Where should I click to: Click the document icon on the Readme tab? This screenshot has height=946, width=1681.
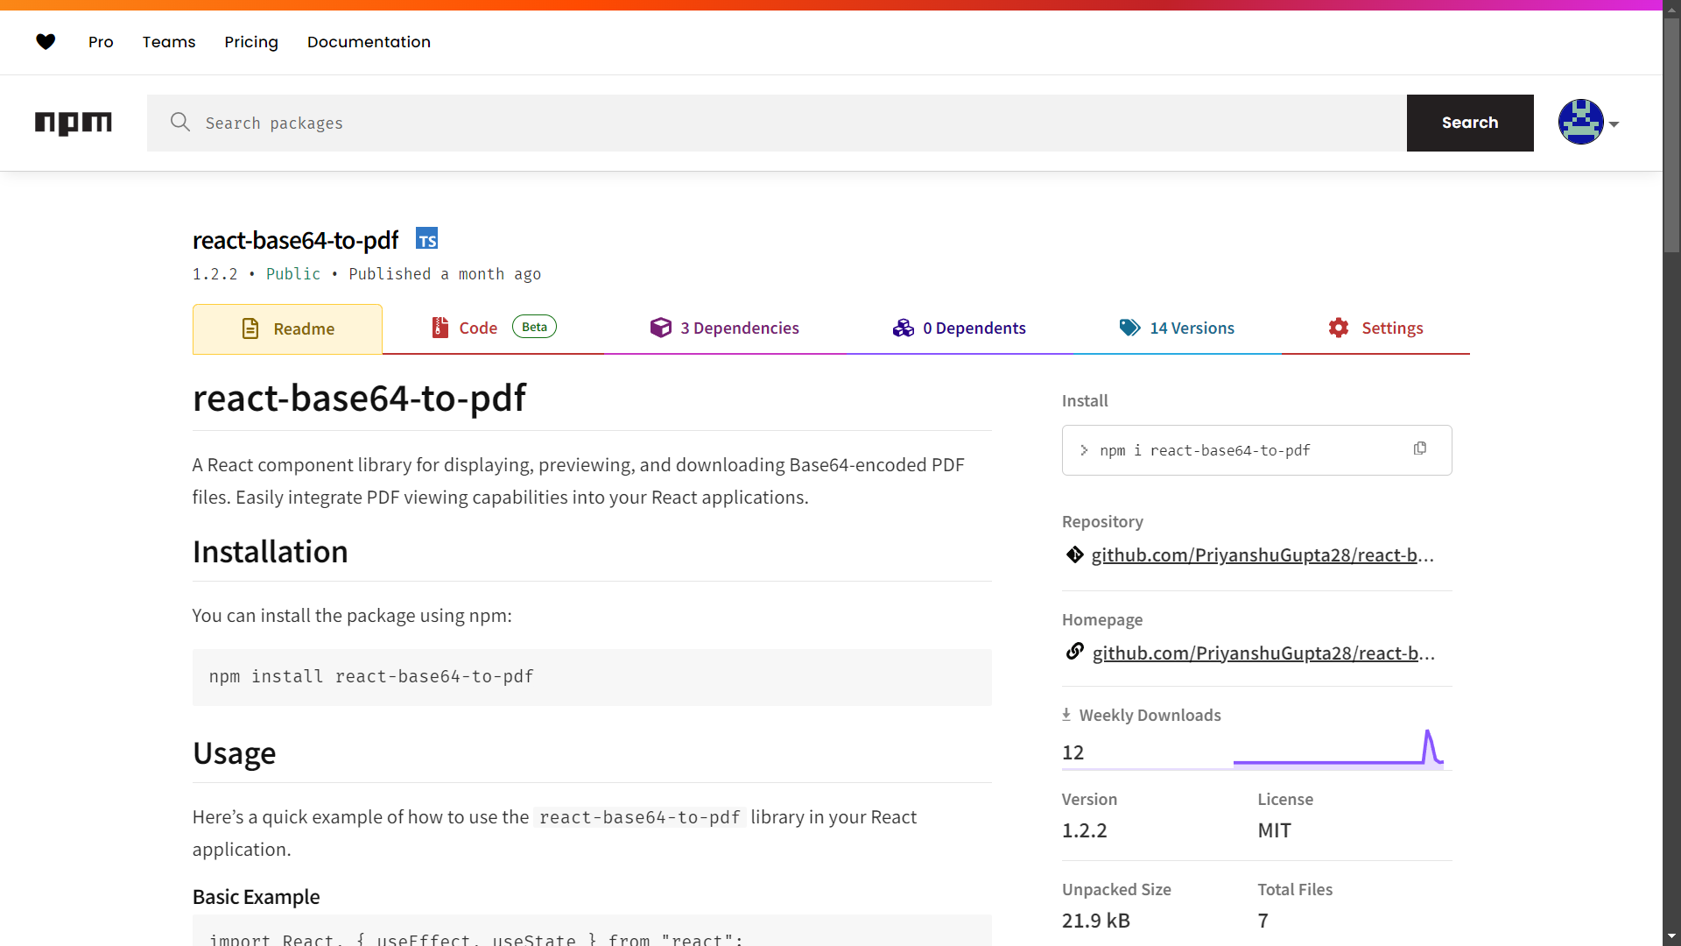251,328
